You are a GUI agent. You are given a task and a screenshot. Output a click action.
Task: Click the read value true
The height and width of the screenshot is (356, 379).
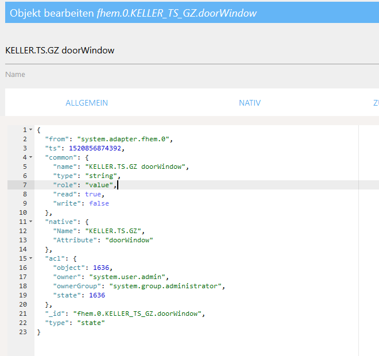click(93, 194)
